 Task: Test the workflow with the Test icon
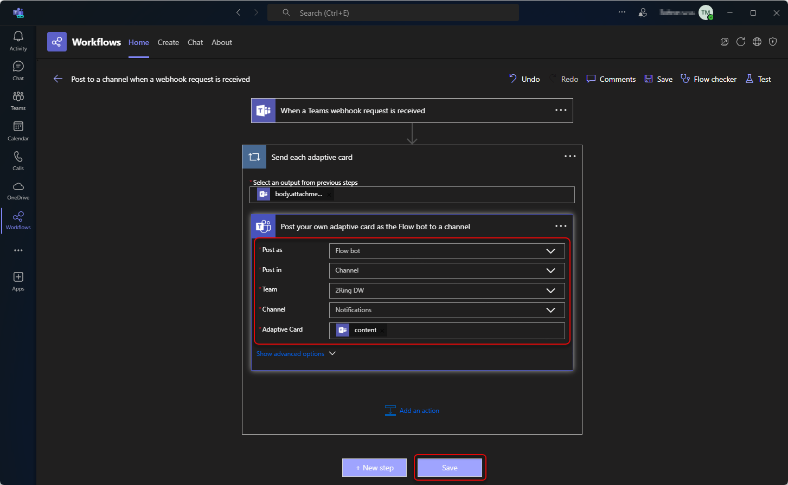[758, 79]
